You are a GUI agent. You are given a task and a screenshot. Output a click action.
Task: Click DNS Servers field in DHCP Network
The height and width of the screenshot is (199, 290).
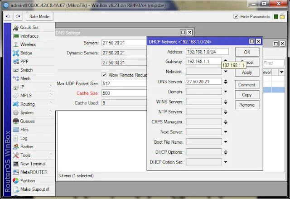pos(203,82)
